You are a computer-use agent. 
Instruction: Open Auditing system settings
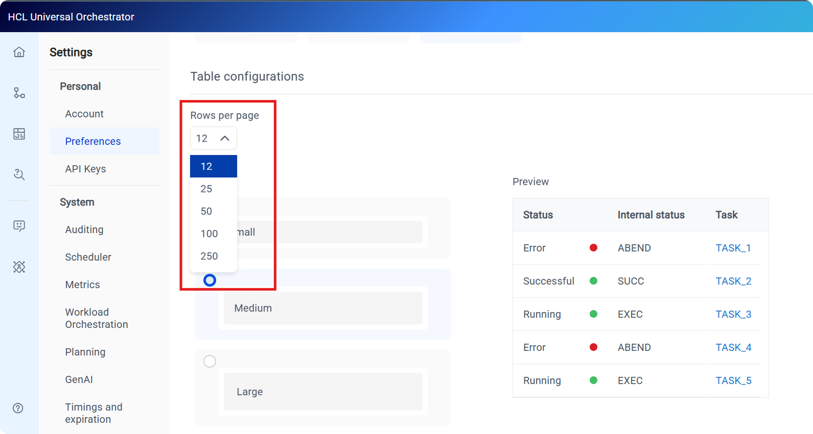click(x=104, y=229)
